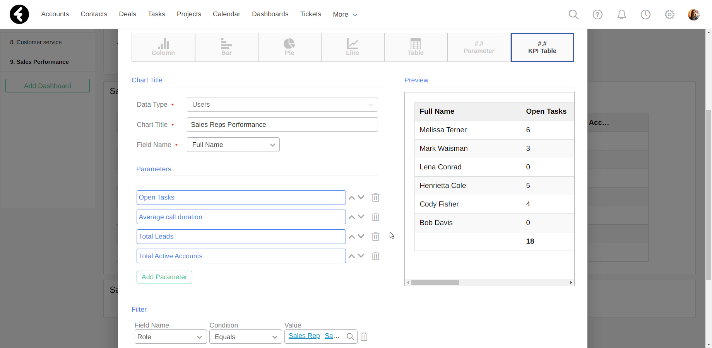Click the Flowlu logo icon
This screenshot has height=348, width=712.
tap(19, 14)
